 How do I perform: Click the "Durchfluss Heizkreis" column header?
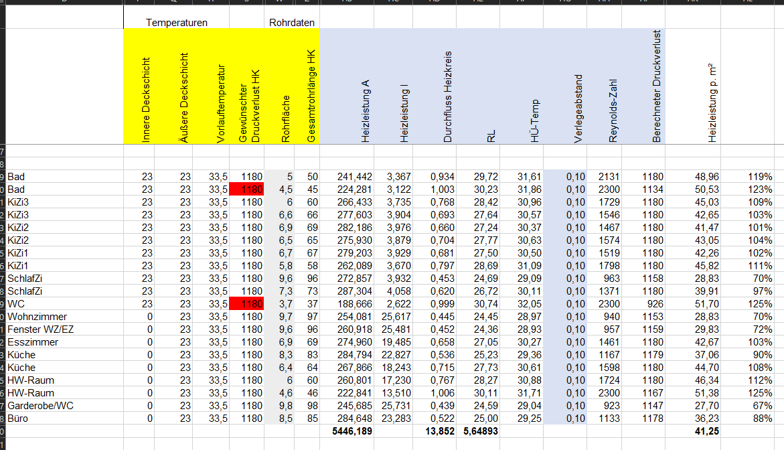point(435,86)
